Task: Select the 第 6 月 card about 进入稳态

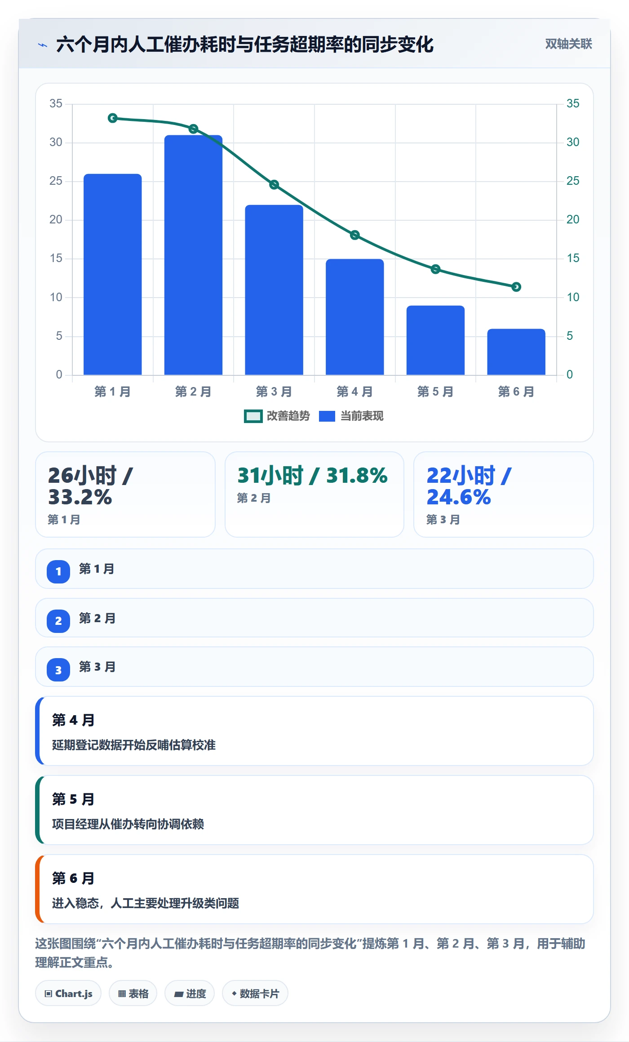Action: pos(314,889)
